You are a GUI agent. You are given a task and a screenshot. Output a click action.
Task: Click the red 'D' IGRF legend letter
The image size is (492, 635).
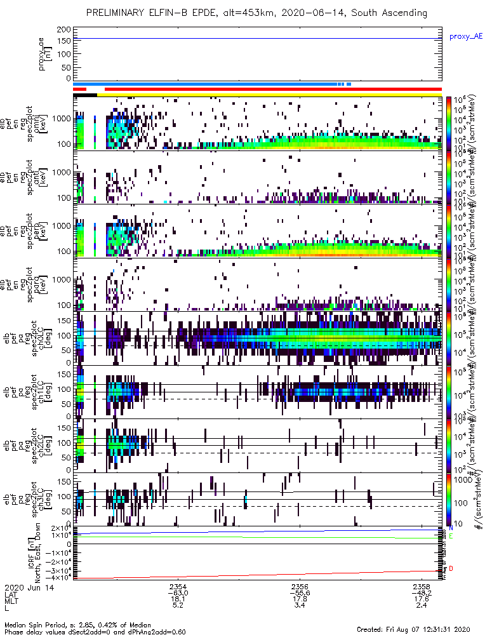(451, 568)
